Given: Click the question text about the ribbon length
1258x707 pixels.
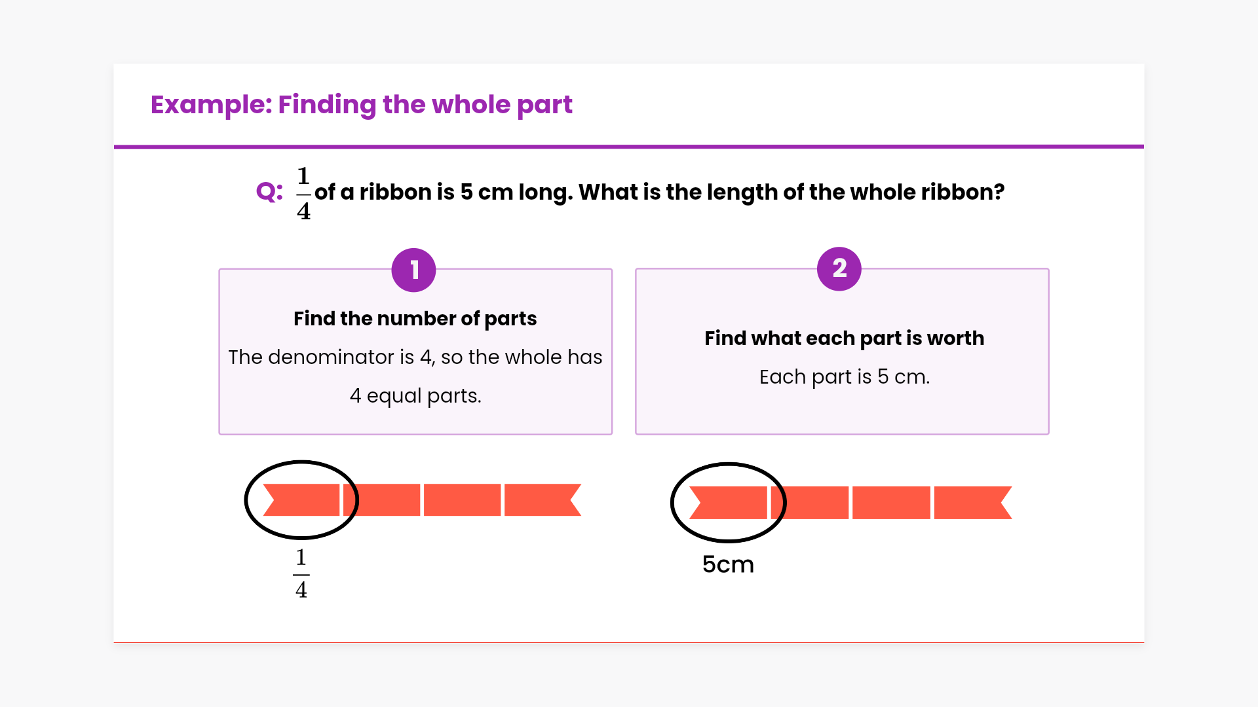Looking at the screenshot, I should point(659,192).
